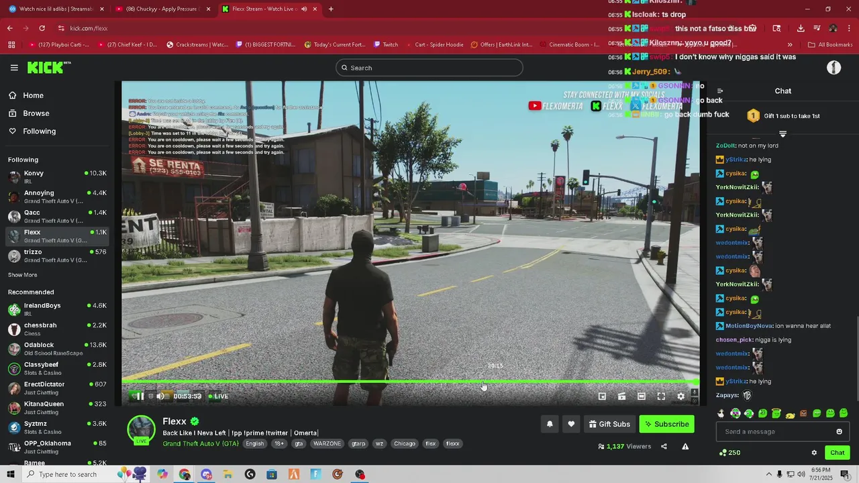Send message with Chat button
The width and height of the screenshot is (859, 483).
click(837, 453)
